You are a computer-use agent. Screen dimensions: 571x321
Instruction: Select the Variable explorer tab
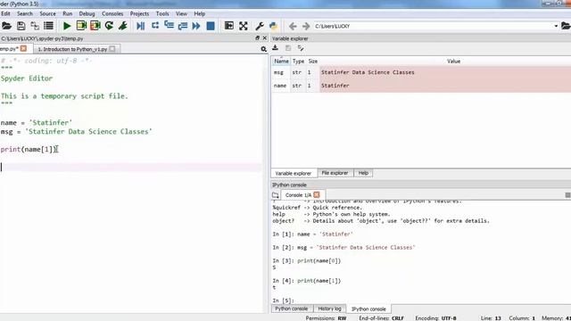294,173
